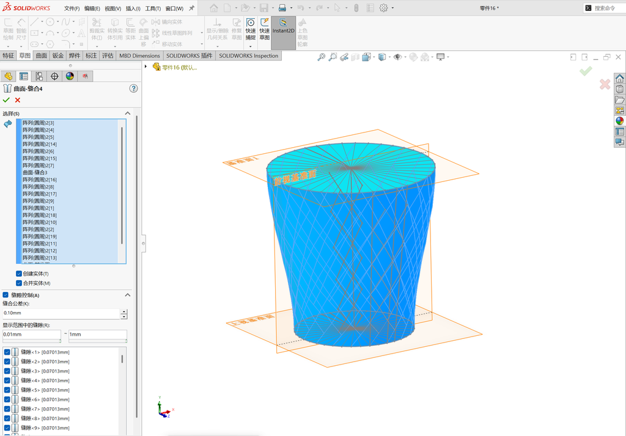Screen dimensions: 626x436
Task: Toggle the Quick Snaps (快速捕捉) tool
Action: tap(250, 29)
